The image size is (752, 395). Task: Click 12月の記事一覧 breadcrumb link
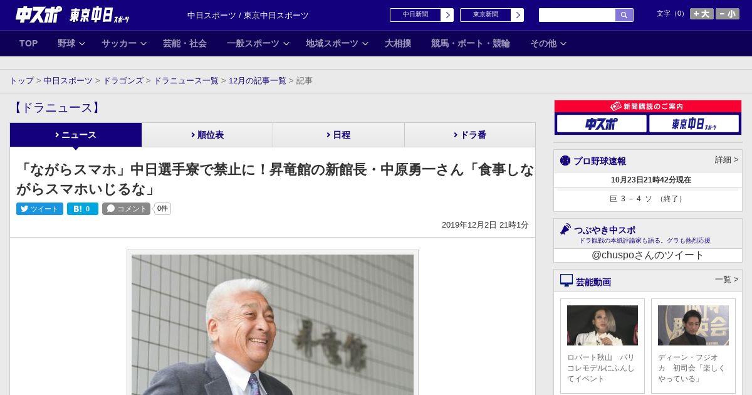[258, 81]
